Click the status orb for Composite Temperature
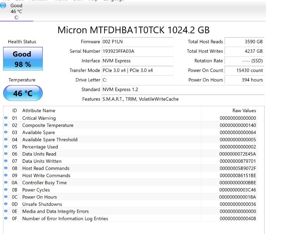306x234 pixels. [6, 125]
